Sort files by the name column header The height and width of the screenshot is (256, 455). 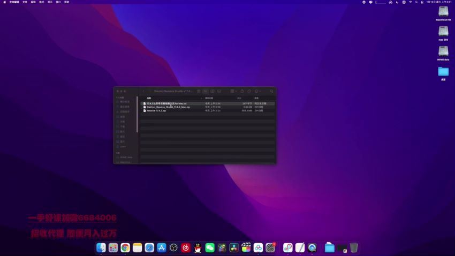click(149, 98)
